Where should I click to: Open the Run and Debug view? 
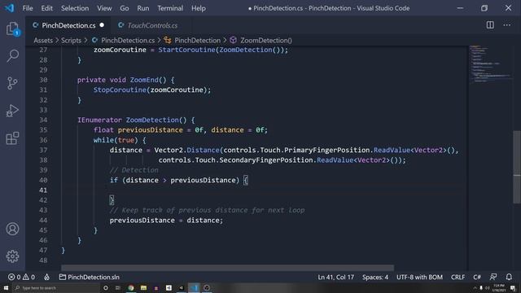[x=13, y=111]
